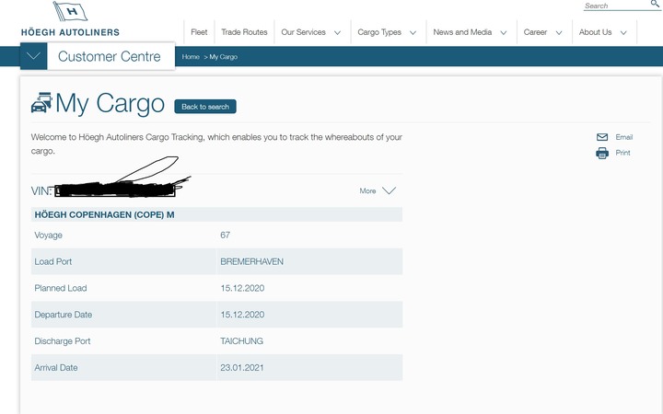This screenshot has height=414, width=663.
Task: Click the Arrival Date label
Action: [56, 367]
